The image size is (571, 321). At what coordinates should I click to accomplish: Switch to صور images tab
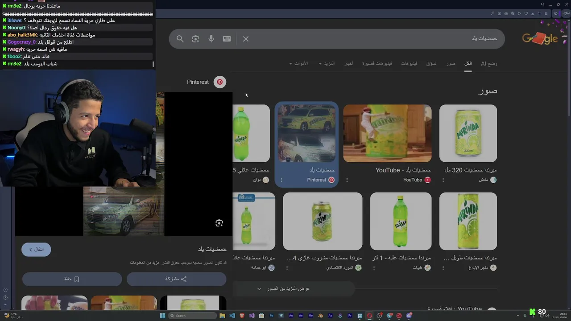(x=451, y=64)
